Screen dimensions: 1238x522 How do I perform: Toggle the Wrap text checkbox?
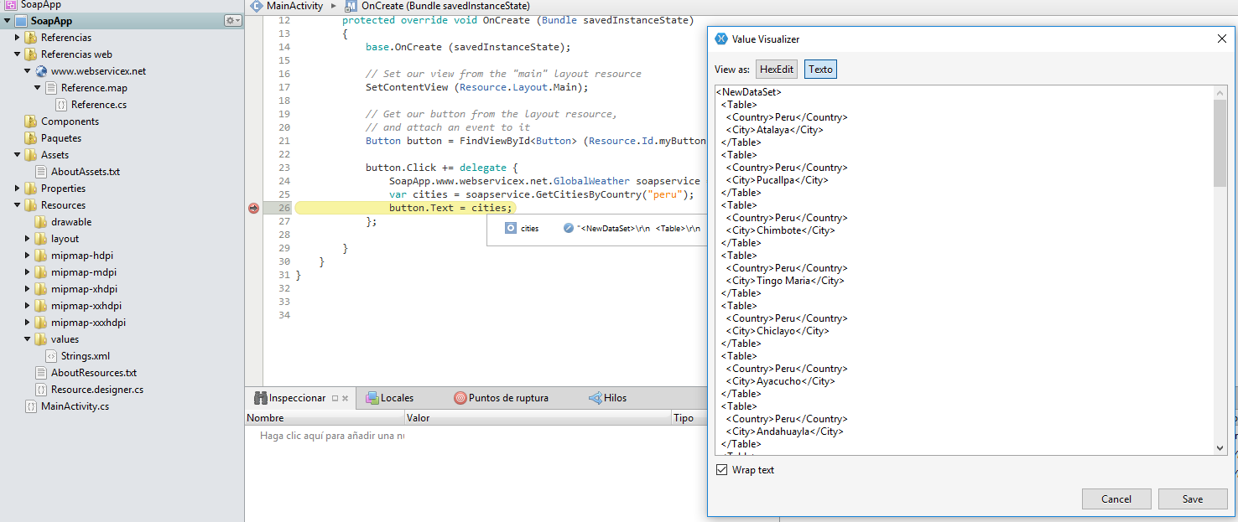pos(721,470)
